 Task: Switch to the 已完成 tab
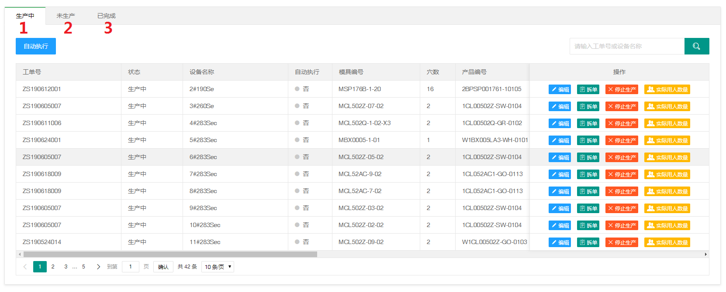[106, 16]
